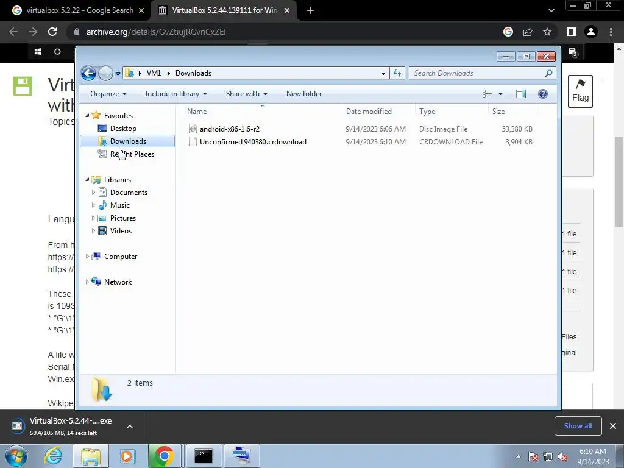624x468 pixels.
Task: Expand the Documents library
Action: click(93, 193)
